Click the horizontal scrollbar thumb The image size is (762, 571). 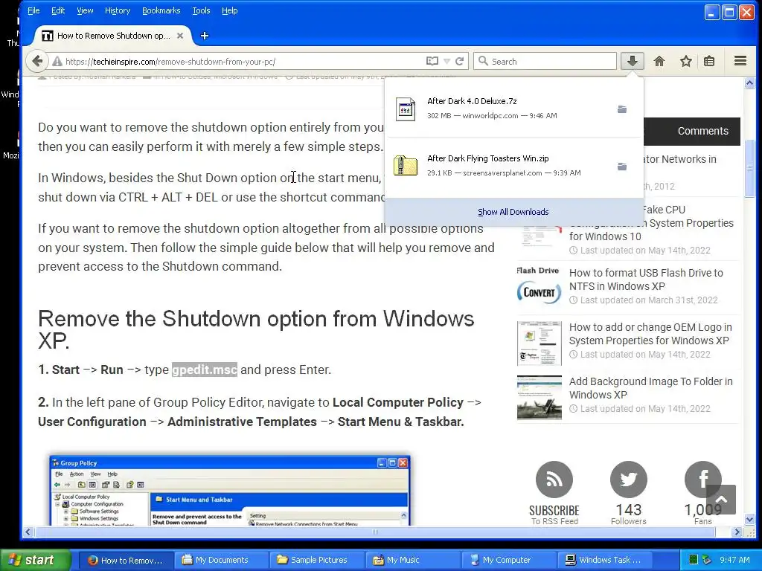[375, 532]
